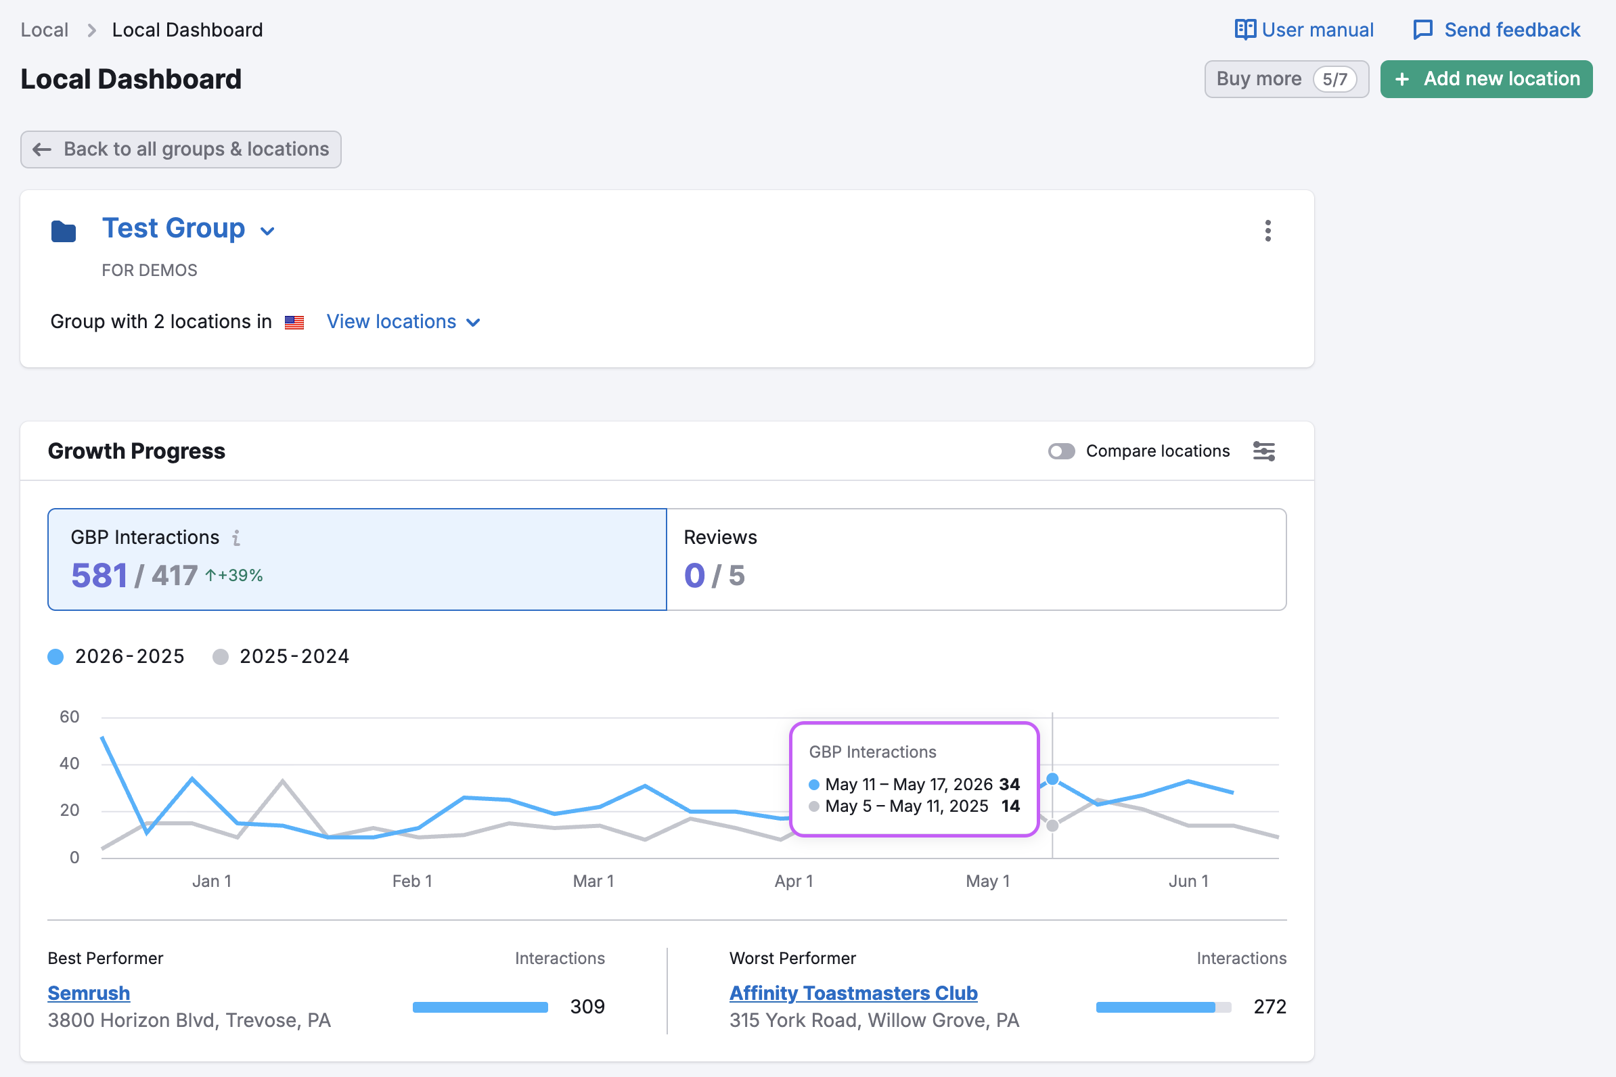
Task: Open Growth Progress settings sliders icon
Action: pos(1263,451)
